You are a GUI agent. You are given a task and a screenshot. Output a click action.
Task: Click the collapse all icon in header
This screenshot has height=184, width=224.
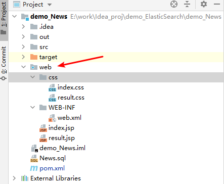click(187, 4)
